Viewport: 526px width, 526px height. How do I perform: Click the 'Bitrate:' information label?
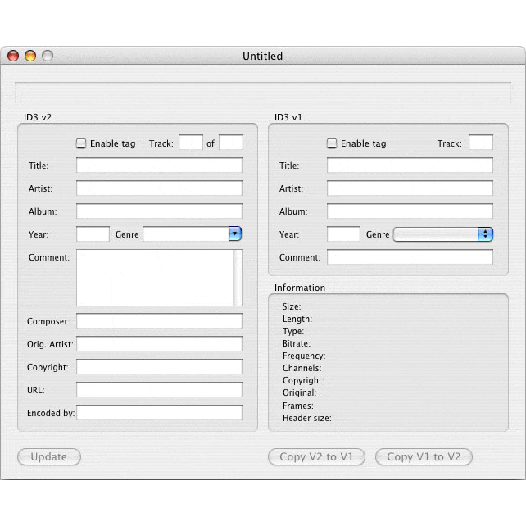[297, 343]
